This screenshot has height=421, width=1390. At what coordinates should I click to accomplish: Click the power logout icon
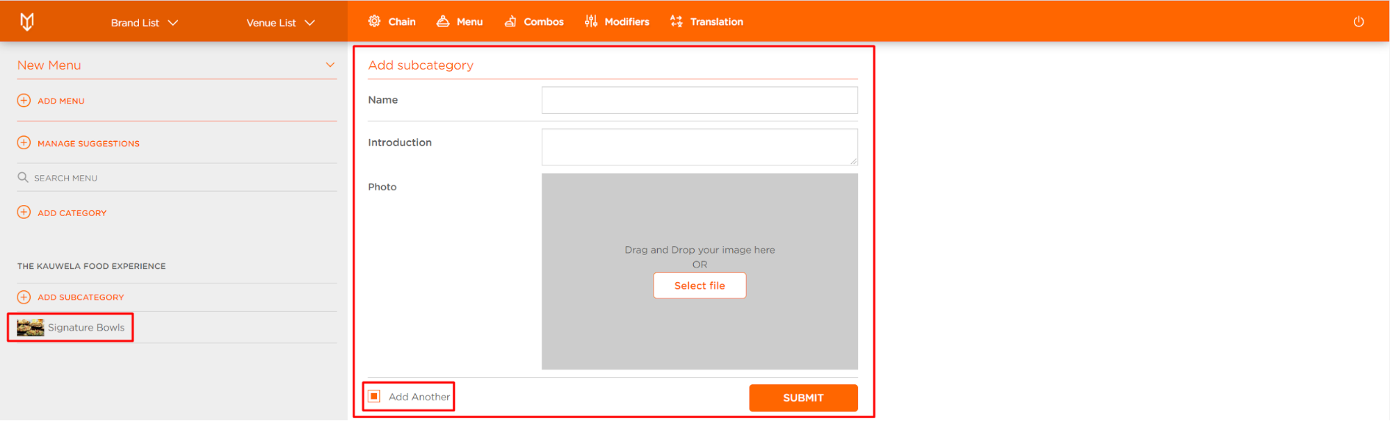[1359, 22]
